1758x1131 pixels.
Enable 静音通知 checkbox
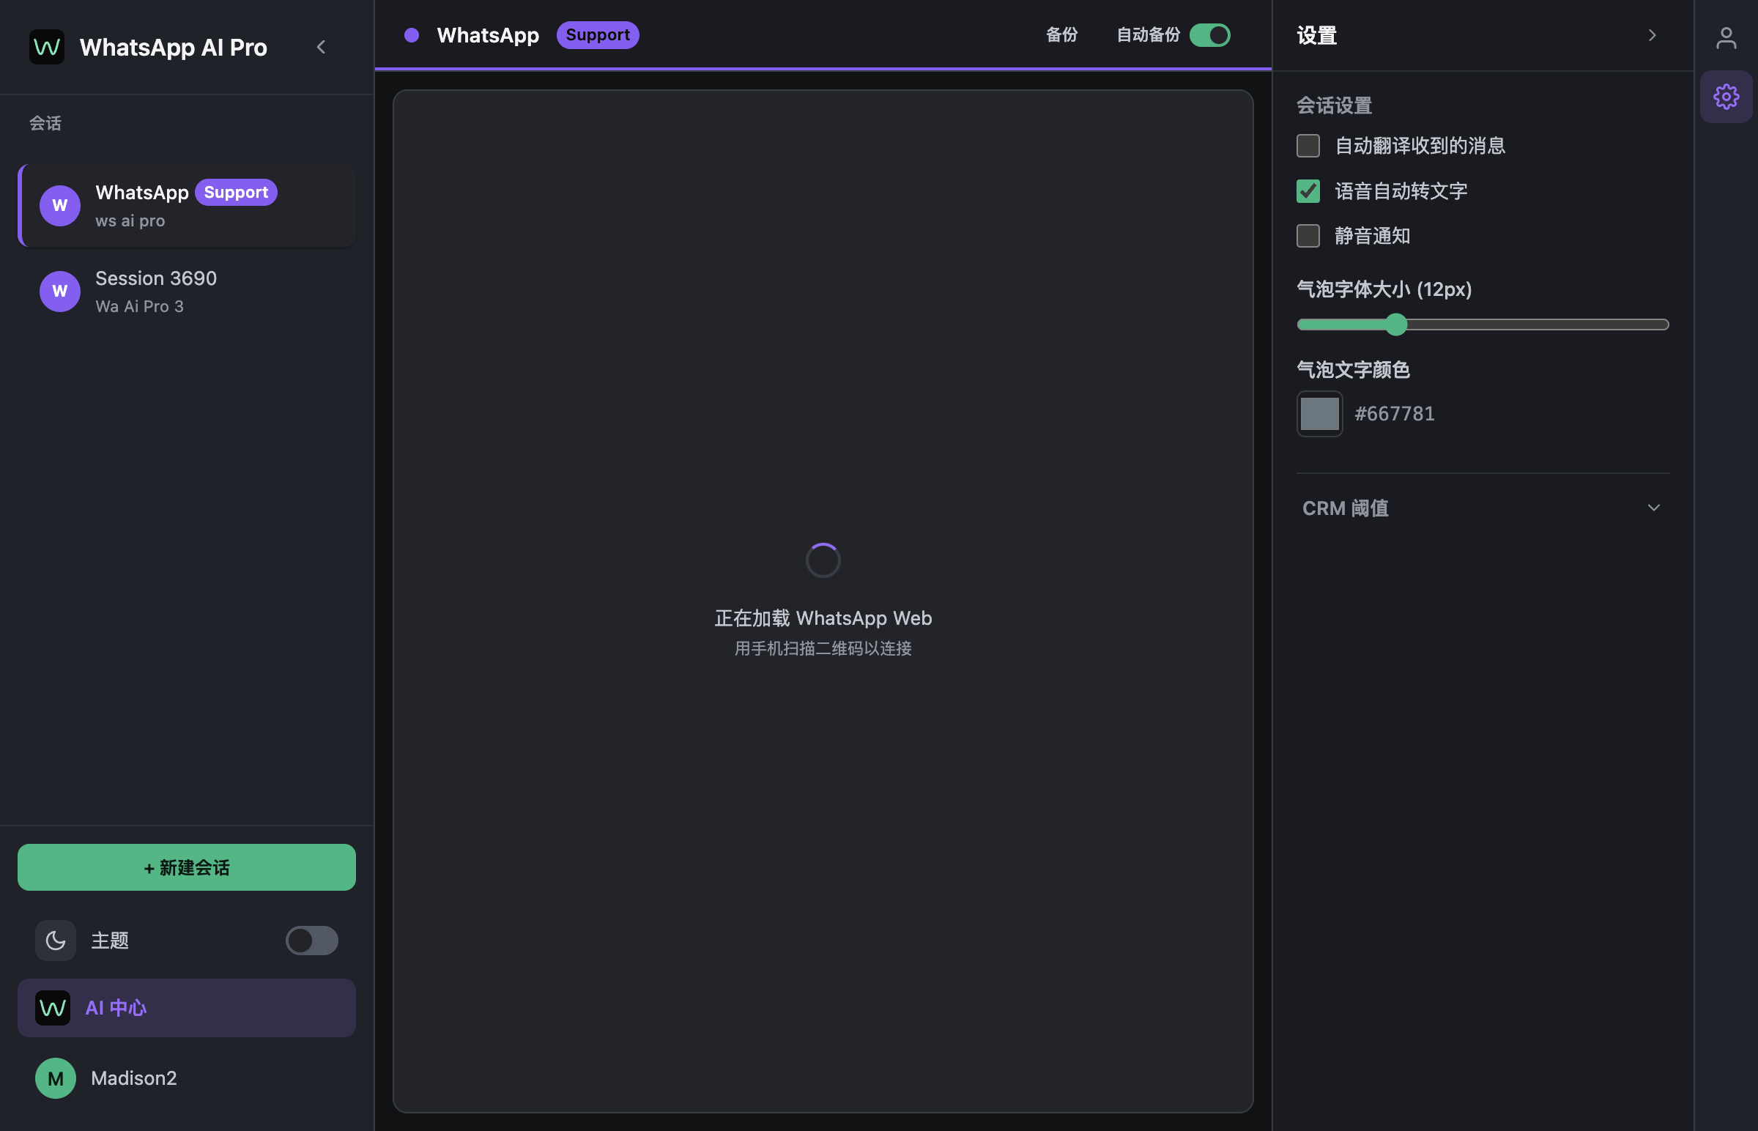click(x=1308, y=236)
